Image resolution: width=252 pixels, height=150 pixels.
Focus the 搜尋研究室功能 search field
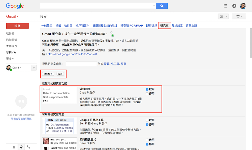[x=81, y=64]
